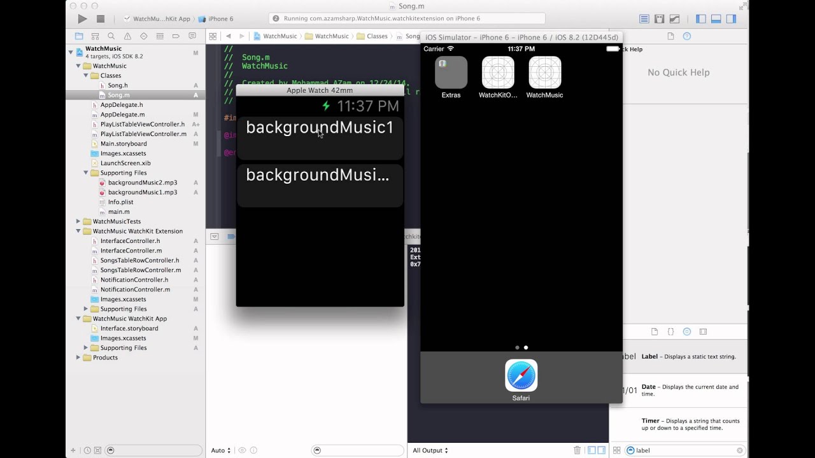This screenshot has width=815, height=458.
Task: Switch to the Version editor icon
Action: [x=675, y=19]
